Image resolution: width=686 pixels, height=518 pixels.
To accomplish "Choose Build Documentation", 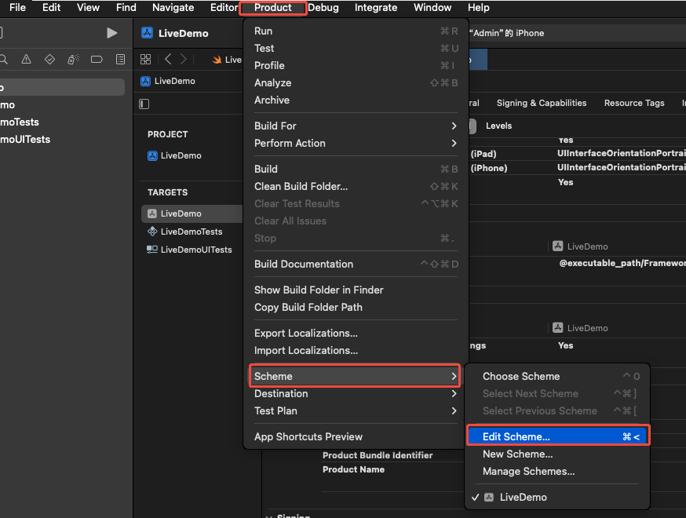I will (x=356, y=264).
